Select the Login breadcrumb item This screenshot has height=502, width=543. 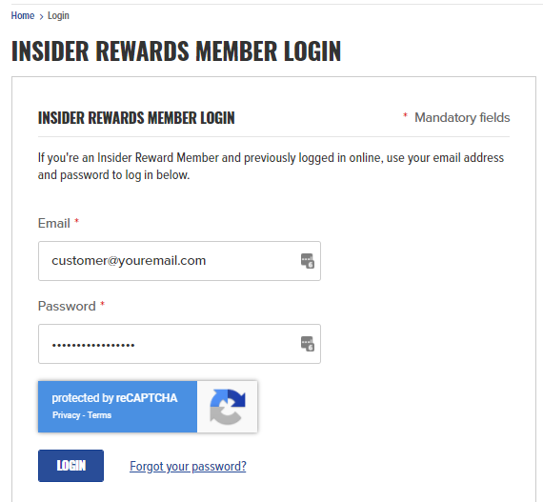click(58, 15)
